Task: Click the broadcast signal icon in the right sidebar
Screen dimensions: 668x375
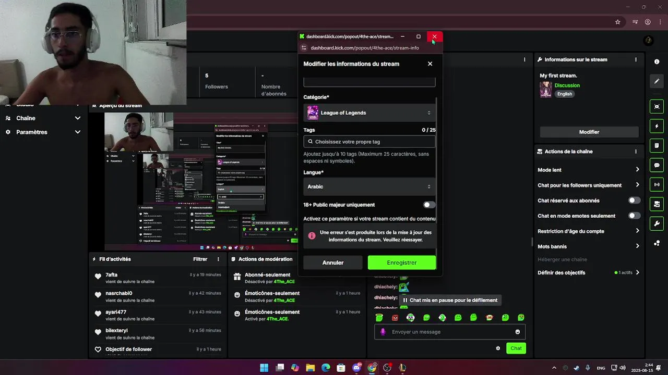Action: click(657, 184)
